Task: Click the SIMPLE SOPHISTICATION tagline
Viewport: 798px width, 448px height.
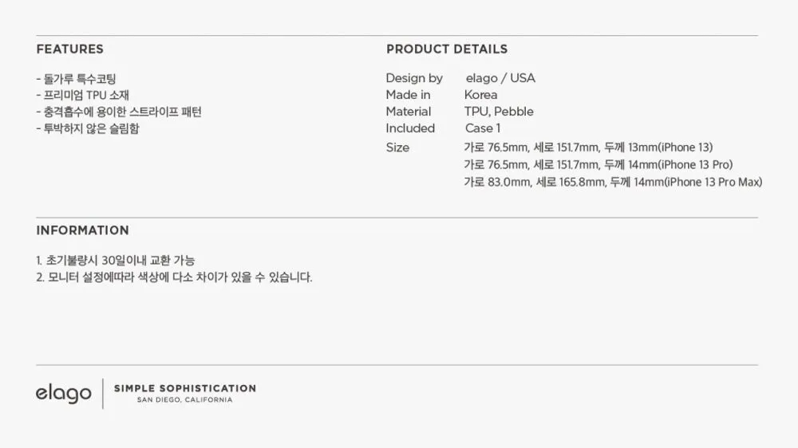Action: pos(185,388)
